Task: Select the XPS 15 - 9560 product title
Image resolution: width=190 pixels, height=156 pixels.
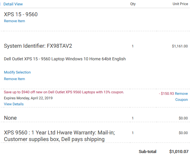Action: pyautogui.click(x=21, y=14)
